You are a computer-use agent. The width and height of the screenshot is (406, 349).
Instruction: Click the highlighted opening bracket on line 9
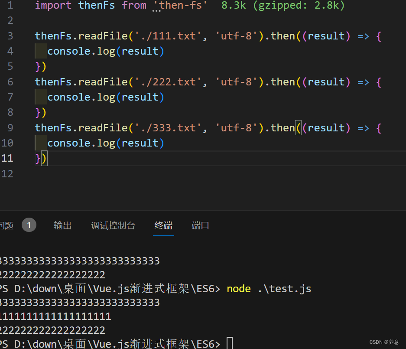[x=298, y=127]
